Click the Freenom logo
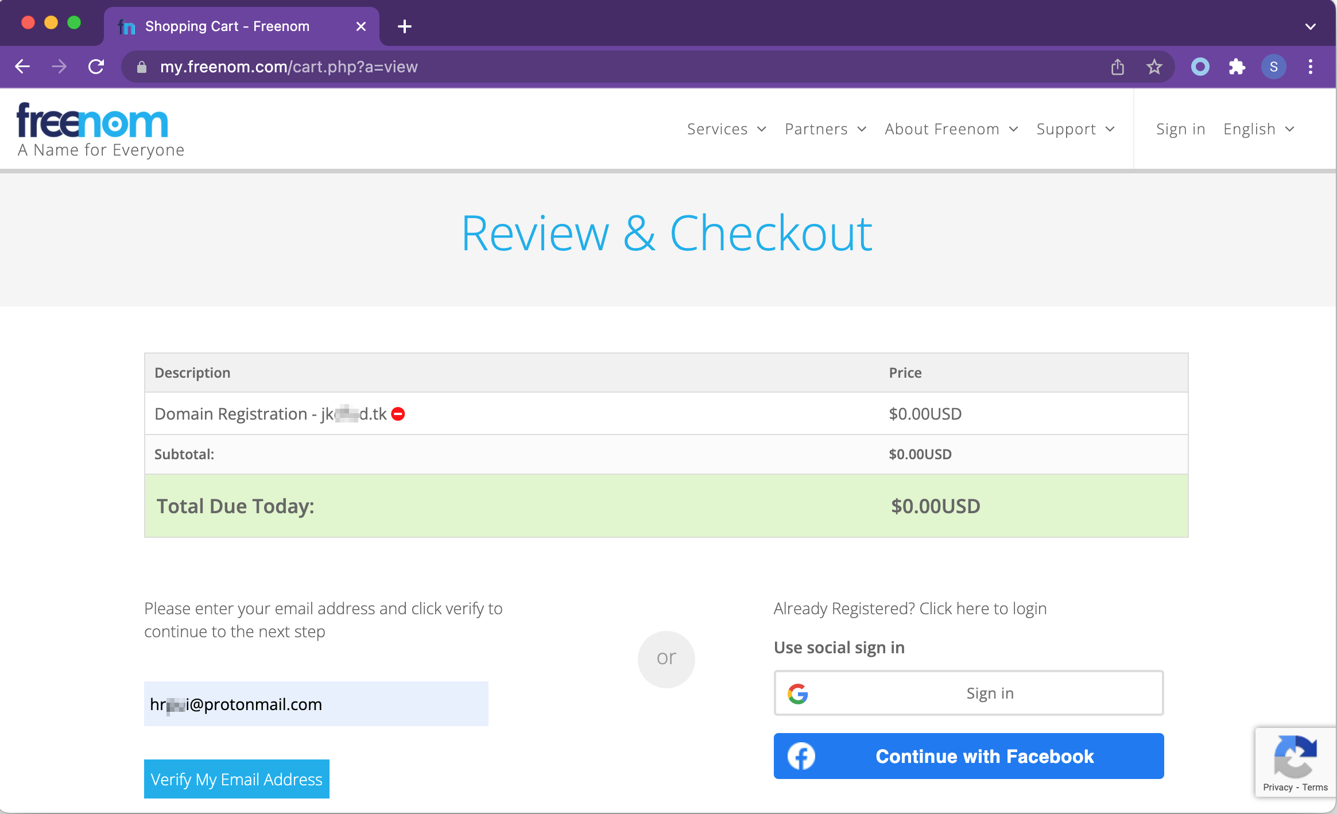The height and width of the screenshot is (814, 1337). point(93,120)
